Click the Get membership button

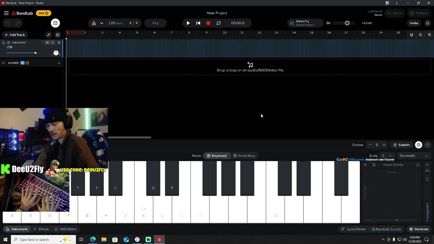43,13
